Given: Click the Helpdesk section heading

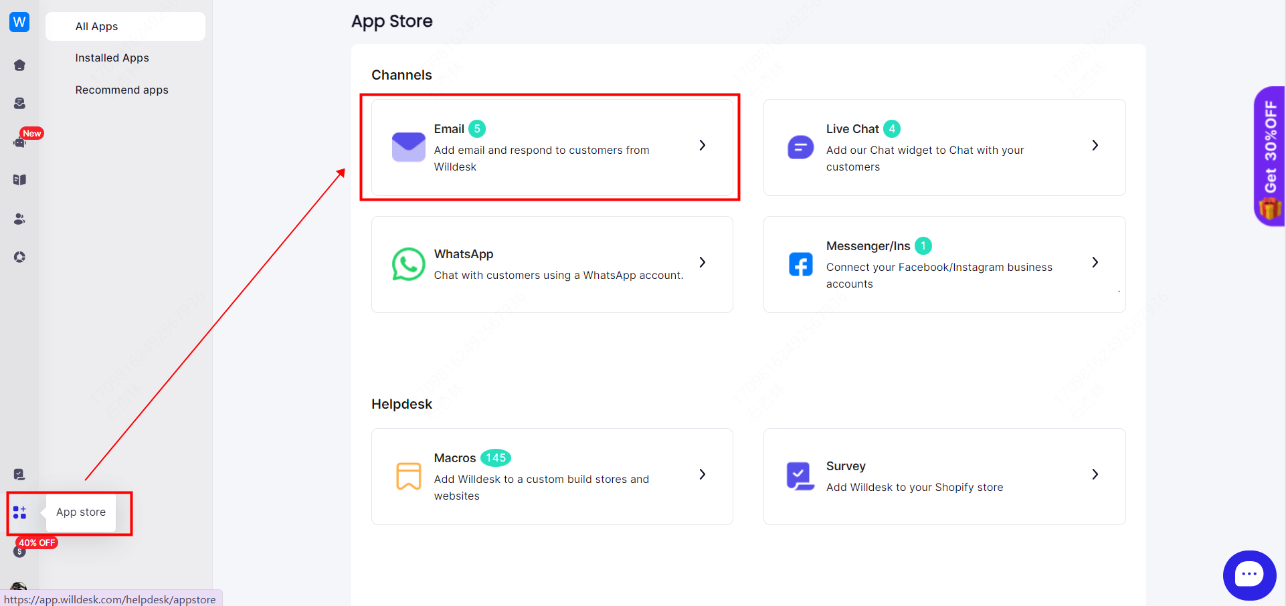Looking at the screenshot, I should coord(401,404).
